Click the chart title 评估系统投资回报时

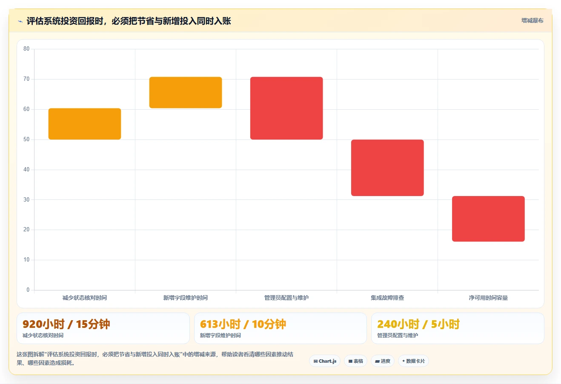coord(129,21)
